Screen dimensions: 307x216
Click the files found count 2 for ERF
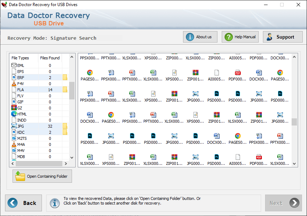click(50, 78)
